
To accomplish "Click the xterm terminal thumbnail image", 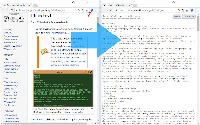I will click(63, 88).
